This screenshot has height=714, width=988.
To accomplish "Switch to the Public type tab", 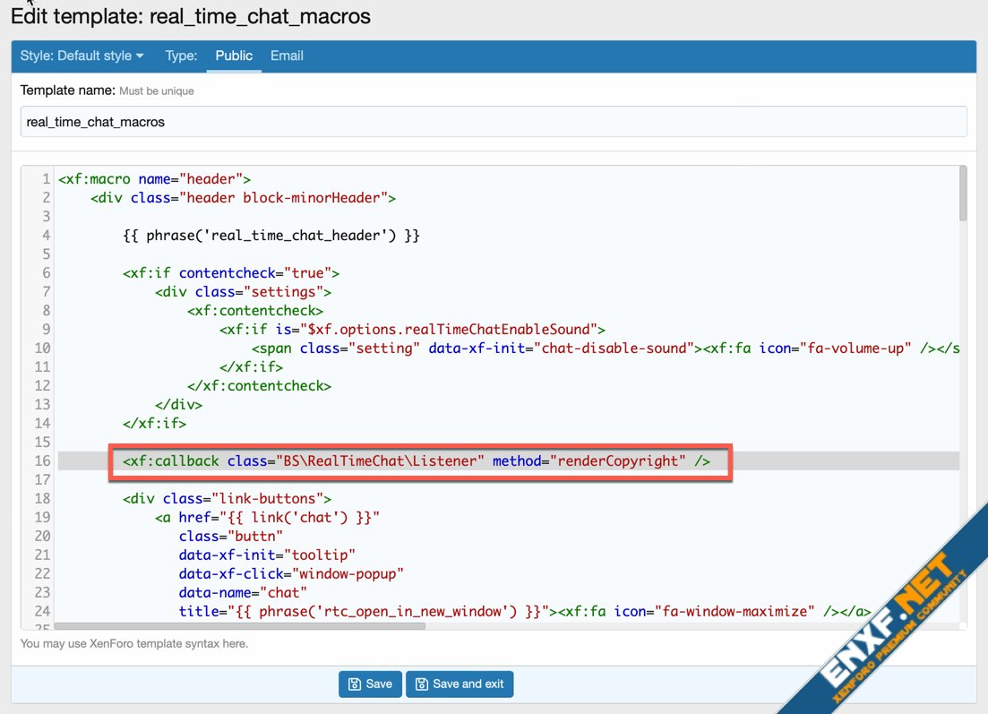I will click(234, 56).
